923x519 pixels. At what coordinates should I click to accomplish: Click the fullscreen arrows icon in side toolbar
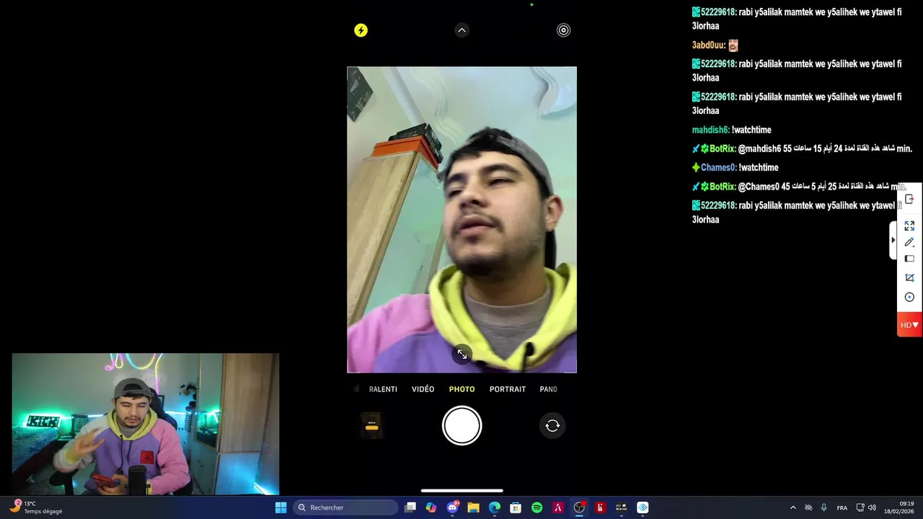coord(909,226)
